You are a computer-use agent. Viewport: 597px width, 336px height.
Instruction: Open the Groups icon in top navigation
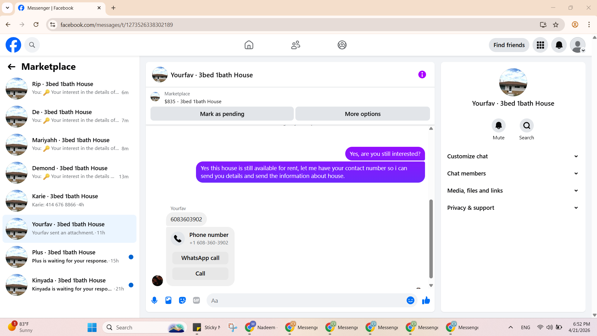click(342, 45)
